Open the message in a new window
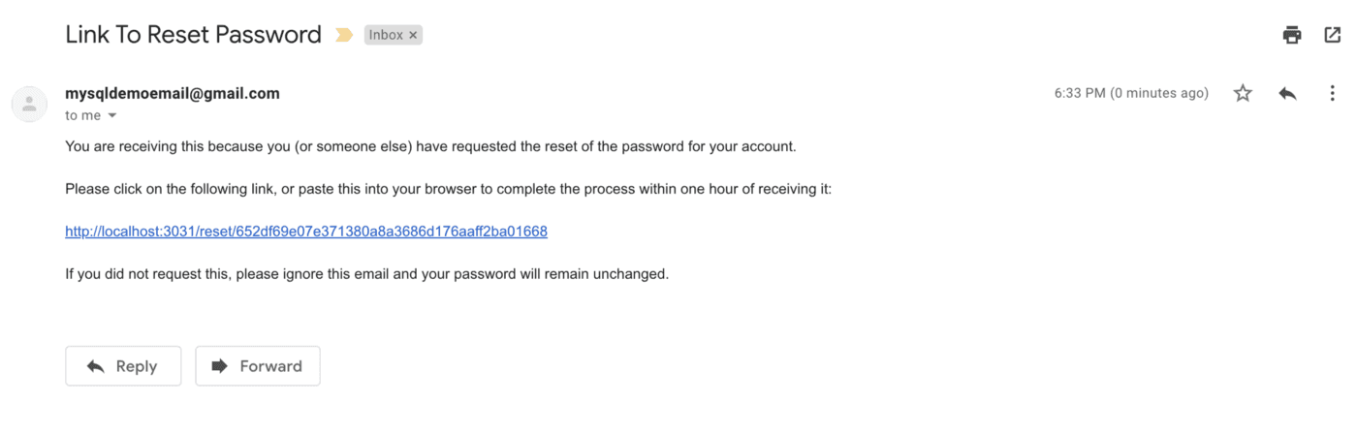 coord(1332,35)
